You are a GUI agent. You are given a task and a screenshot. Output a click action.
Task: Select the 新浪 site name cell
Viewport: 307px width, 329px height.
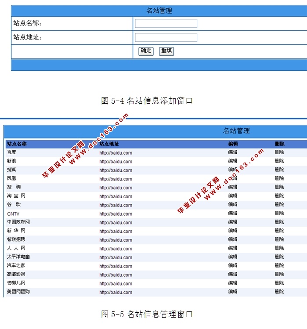pyautogui.click(x=11, y=161)
